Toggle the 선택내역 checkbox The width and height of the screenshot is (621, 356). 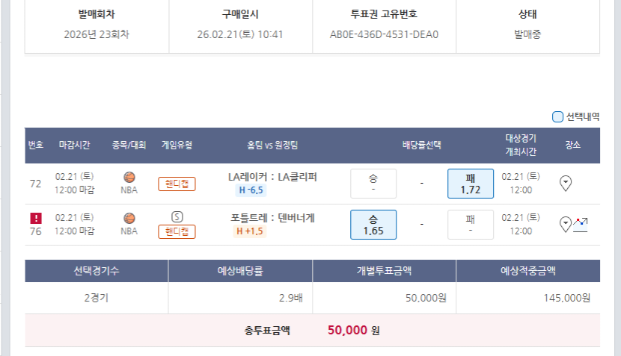[x=557, y=116]
